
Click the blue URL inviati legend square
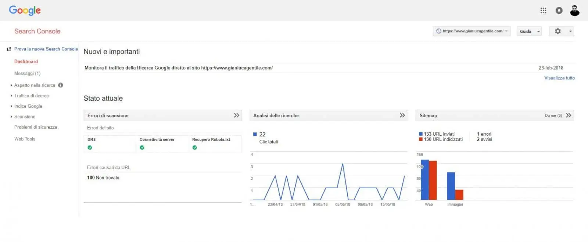click(x=421, y=134)
